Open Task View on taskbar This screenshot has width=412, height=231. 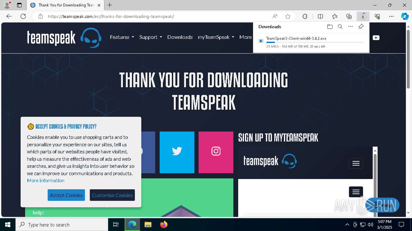tap(116, 225)
